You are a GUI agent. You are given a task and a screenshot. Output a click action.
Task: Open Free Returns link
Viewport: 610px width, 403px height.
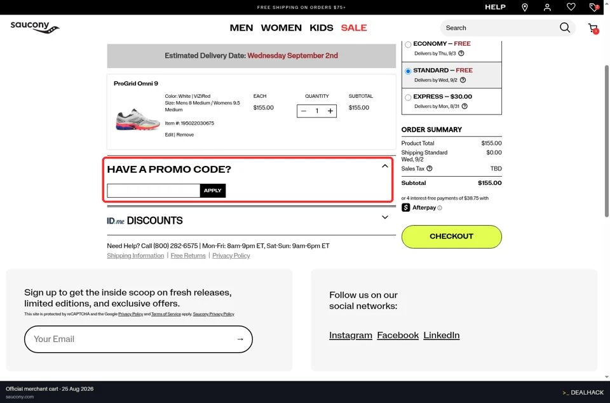coord(188,256)
